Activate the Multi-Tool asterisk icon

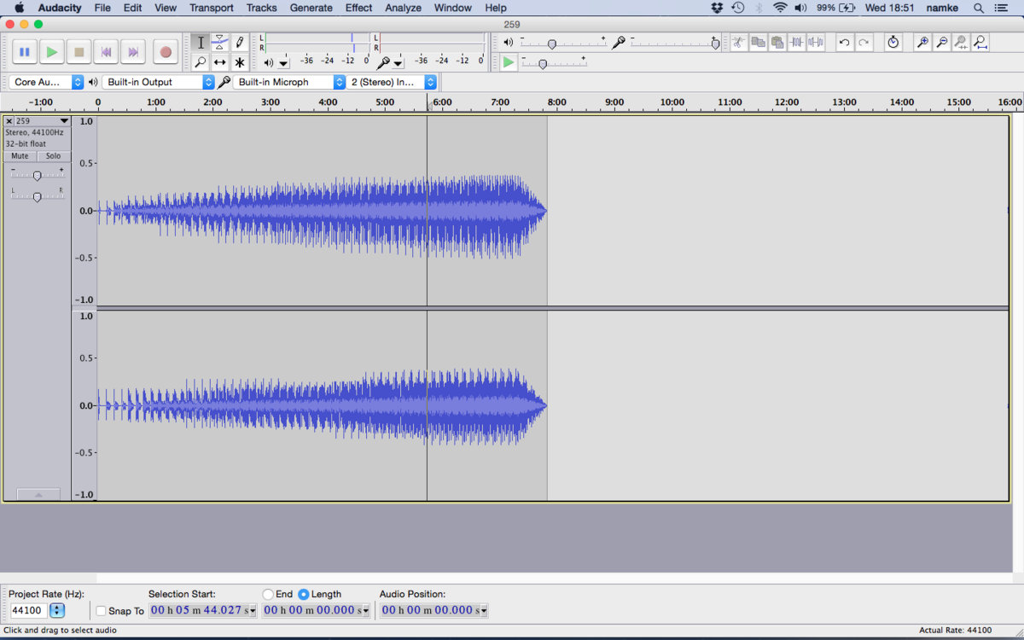[240, 62]
